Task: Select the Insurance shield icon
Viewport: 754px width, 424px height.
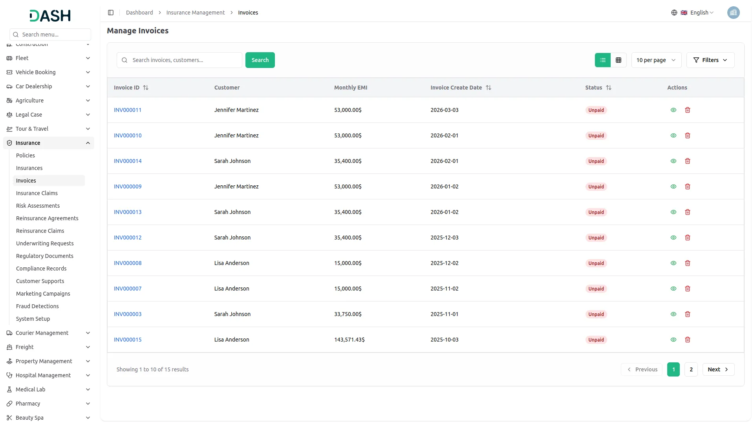Action: point(9,143)
